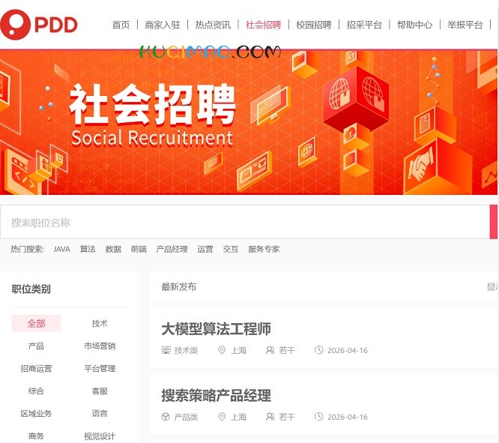Click location pin icon in 大模型算法工程师 row
Screen dimensions: 499x443
(222, 350)
